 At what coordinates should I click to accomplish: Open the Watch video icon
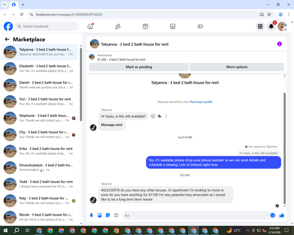pyautogui.click(x=145, y=26)
